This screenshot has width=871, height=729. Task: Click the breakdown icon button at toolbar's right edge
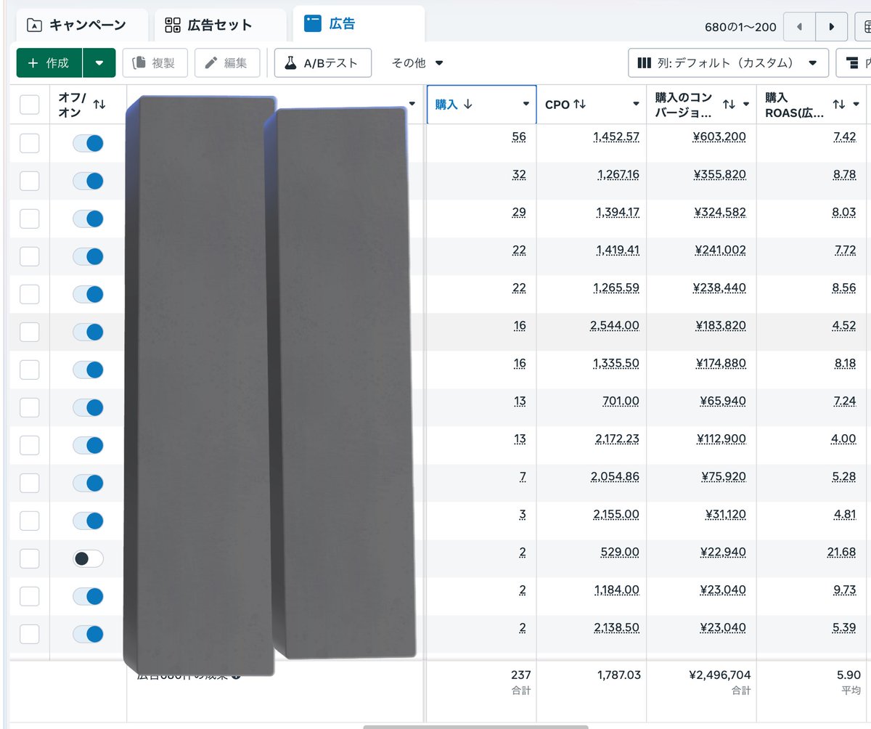[x=854, y=62]
